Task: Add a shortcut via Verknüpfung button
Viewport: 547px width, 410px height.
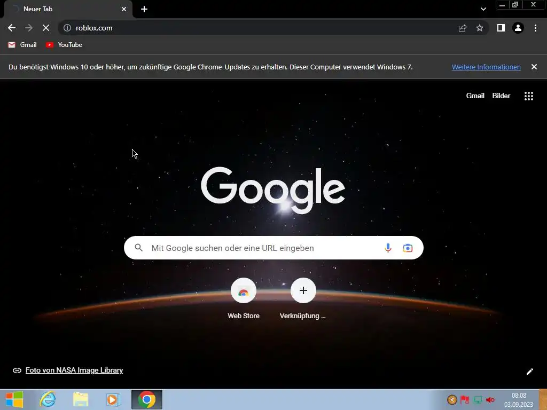Action: 303,299
